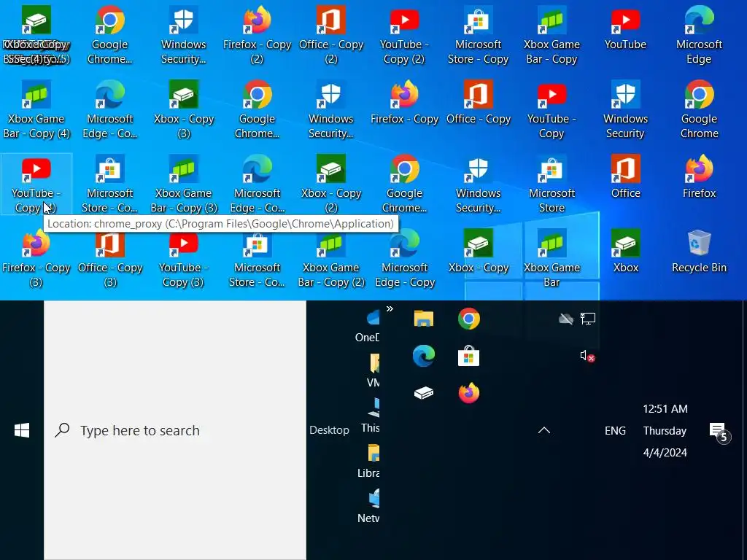Select the Firefox desktop shortcut
The height and width of the screenshot is (560, 747).
pos(699,177)
